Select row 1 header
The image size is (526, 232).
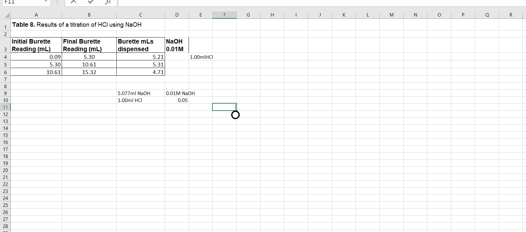5,25
